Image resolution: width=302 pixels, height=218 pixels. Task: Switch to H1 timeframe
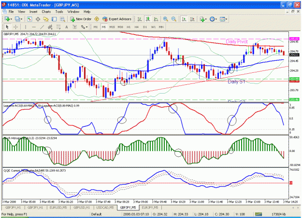click(129, 27)
